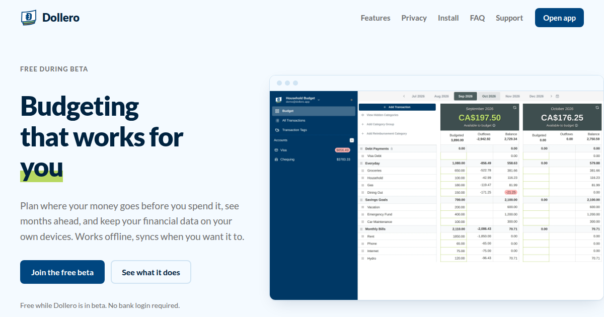Open the FAQ nav link
604x317 pixels.
(478, 18)
